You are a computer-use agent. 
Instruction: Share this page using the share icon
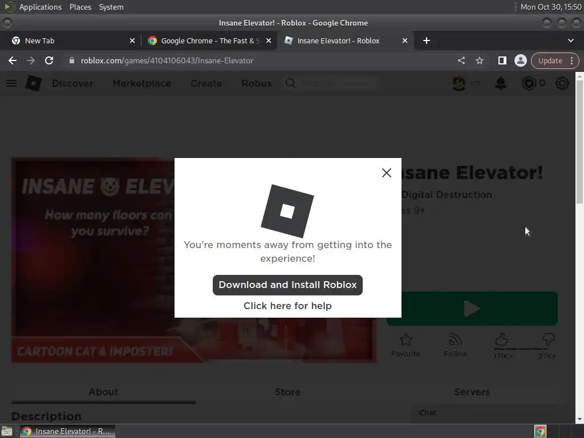pos(461,60)
